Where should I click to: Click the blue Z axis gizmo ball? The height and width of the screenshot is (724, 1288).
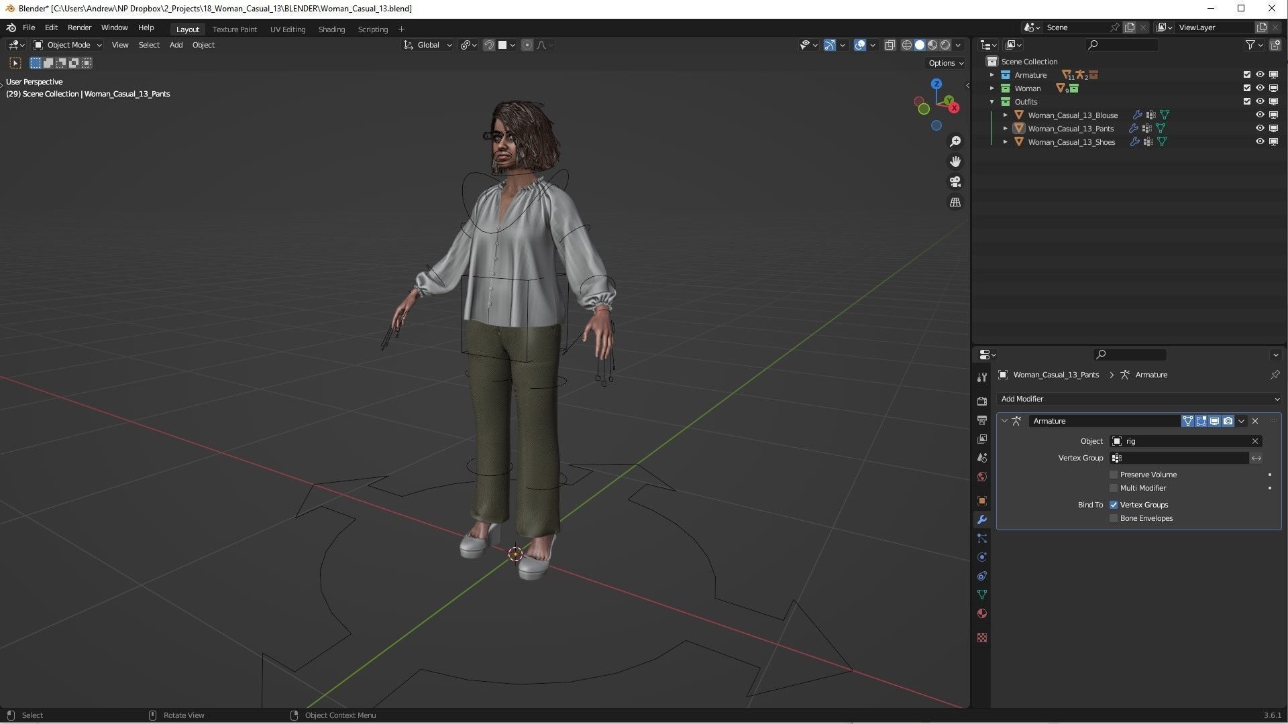pyautogui.click(x=936, y=84)
